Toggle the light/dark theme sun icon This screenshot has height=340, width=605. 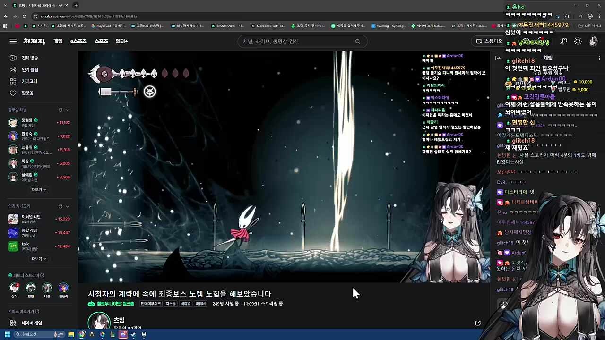pos(578,42)
